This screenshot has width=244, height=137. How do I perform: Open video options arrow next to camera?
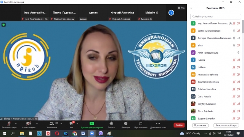coord(37,124)
